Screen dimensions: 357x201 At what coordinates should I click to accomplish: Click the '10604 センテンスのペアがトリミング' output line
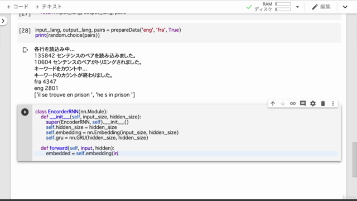88,62
